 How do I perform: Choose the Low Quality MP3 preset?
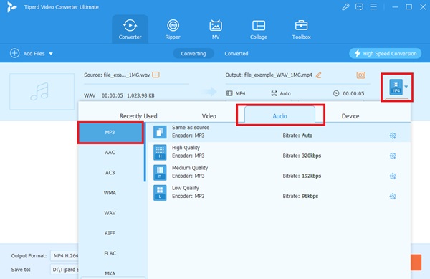coord(279,192)
